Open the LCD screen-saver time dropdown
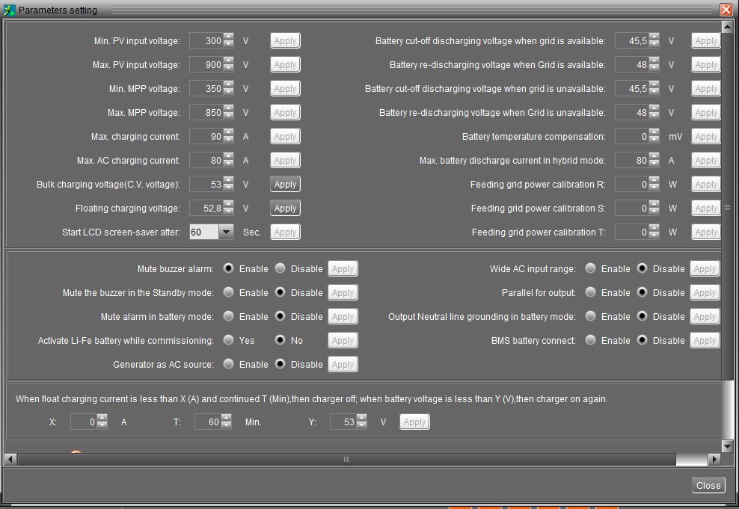 (x=226, y=232)
